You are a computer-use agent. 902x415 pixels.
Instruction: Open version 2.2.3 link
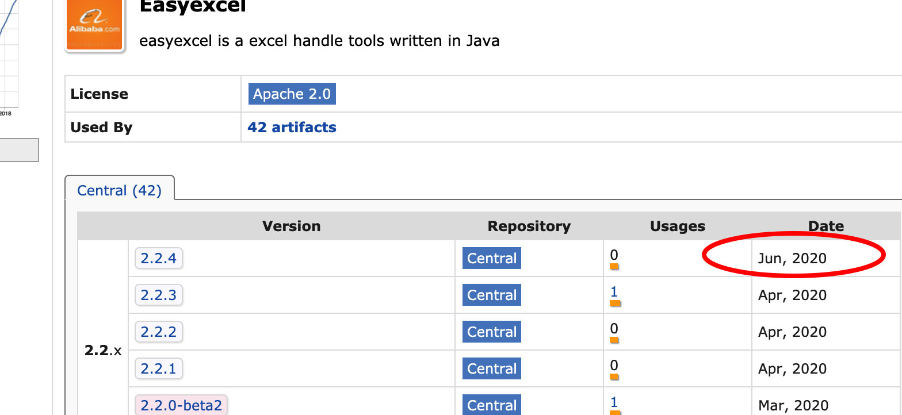[158, 295]
